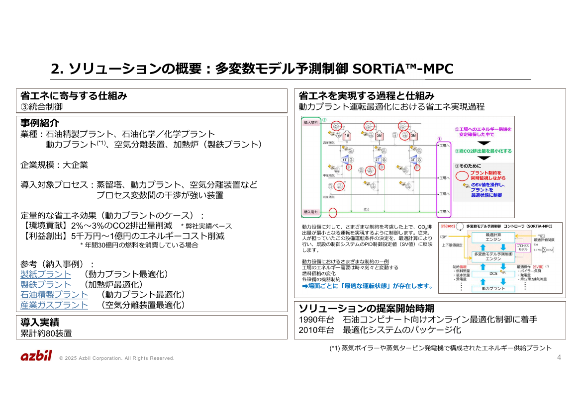Click the heading 省エネに寄与する仕組み

point(74,96)
